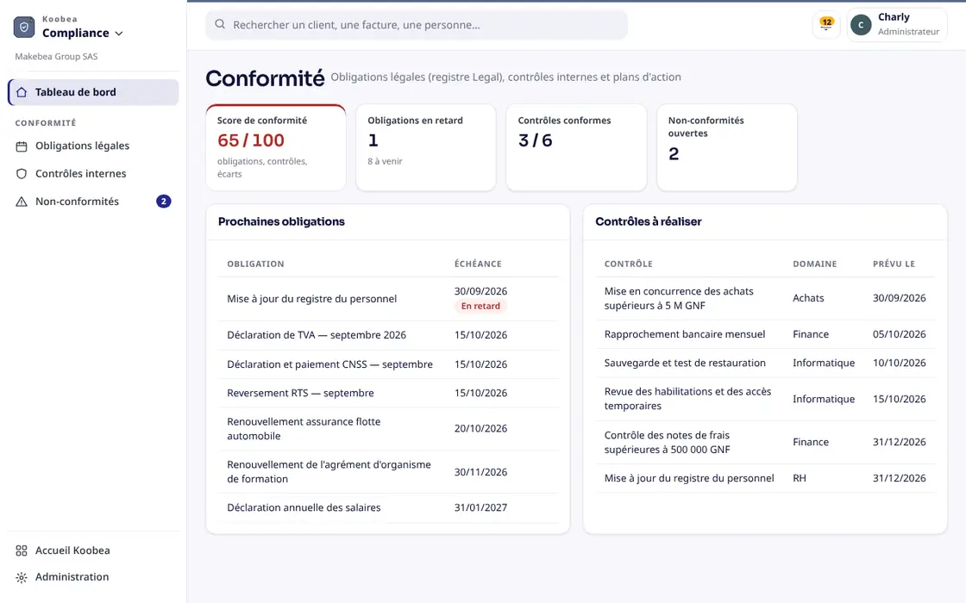This screenshot has width=966, height=603.
Task: Click the Koobea Compliance shield logo
Action: click(24, 27)
